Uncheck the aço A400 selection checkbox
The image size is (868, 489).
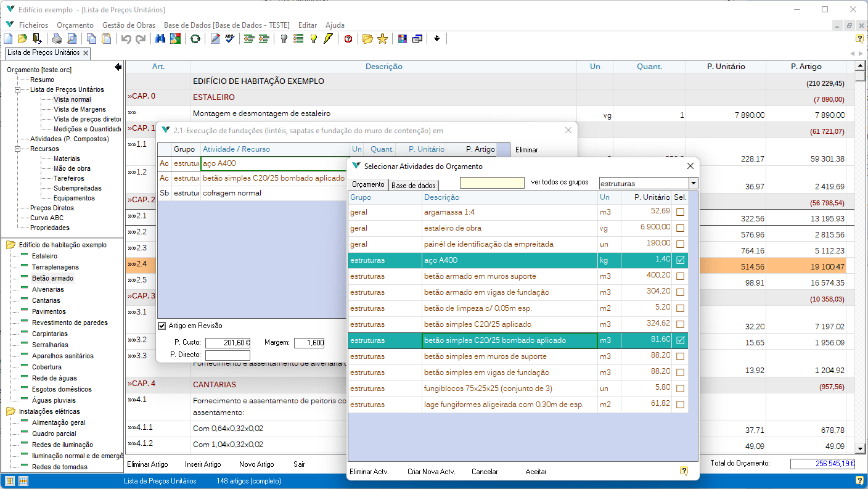(x=680, y=260)
